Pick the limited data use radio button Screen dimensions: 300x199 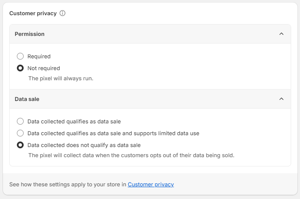20,133
